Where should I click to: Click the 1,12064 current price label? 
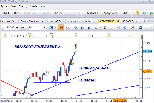tap(147, 51)
